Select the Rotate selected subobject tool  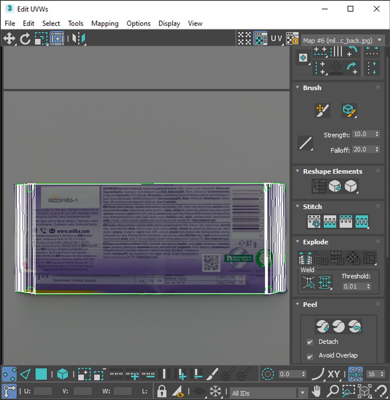click(25, 39)
